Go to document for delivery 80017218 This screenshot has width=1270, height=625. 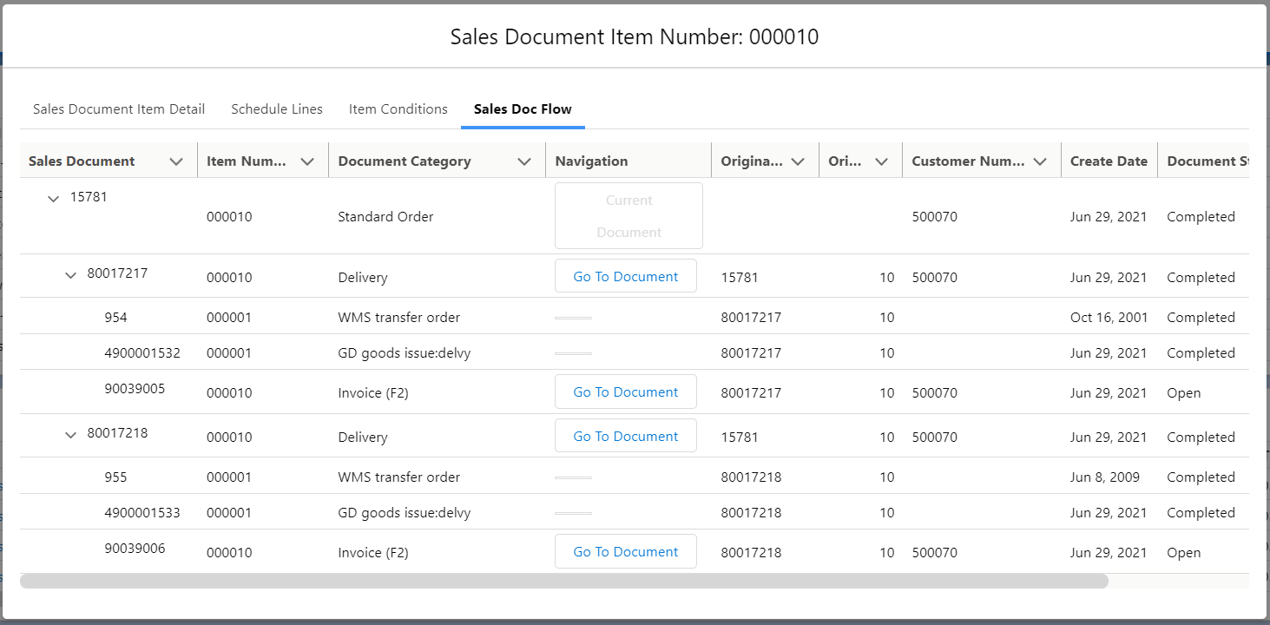tap(625, 435)
